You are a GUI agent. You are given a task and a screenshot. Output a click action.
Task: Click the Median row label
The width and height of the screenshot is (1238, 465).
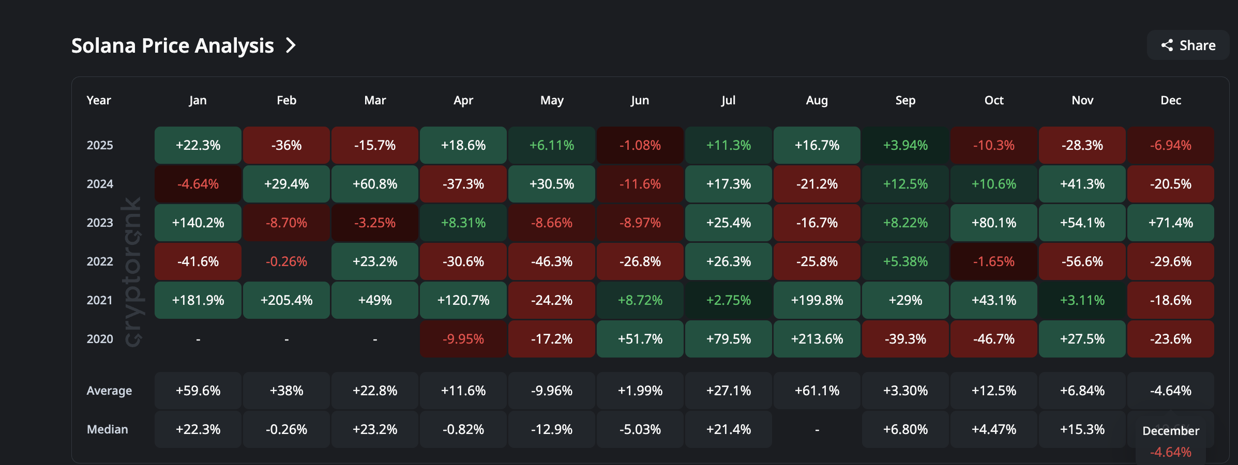pyautogui.click(x=108, y=429)
